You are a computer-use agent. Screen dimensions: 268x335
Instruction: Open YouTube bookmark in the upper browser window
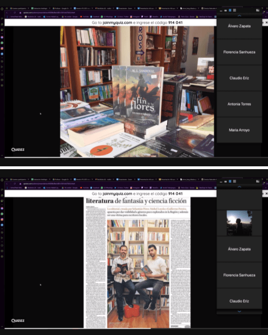(84, 17)
